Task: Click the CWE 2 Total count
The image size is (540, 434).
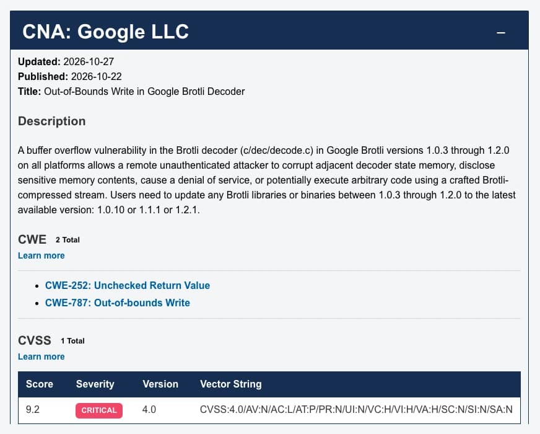Action: (x=67, y=240)
